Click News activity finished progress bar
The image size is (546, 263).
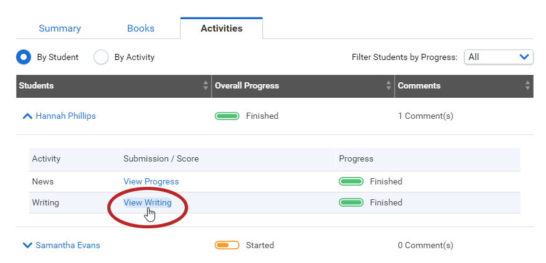[x=351, y=181]
